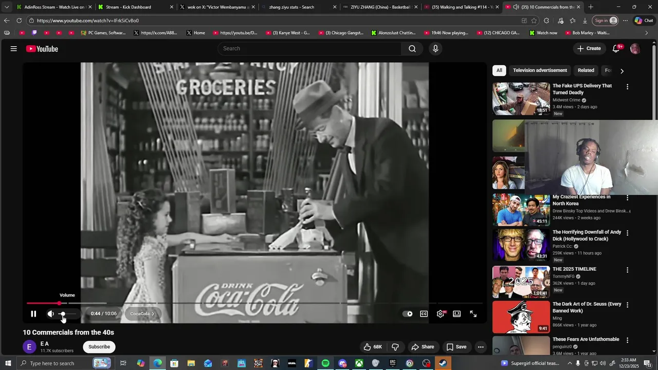Image resolution: width=658 pixels, height=370 pixels.
Task: Expand the CocaCola chapter chip
Action: tap(142, 314)
